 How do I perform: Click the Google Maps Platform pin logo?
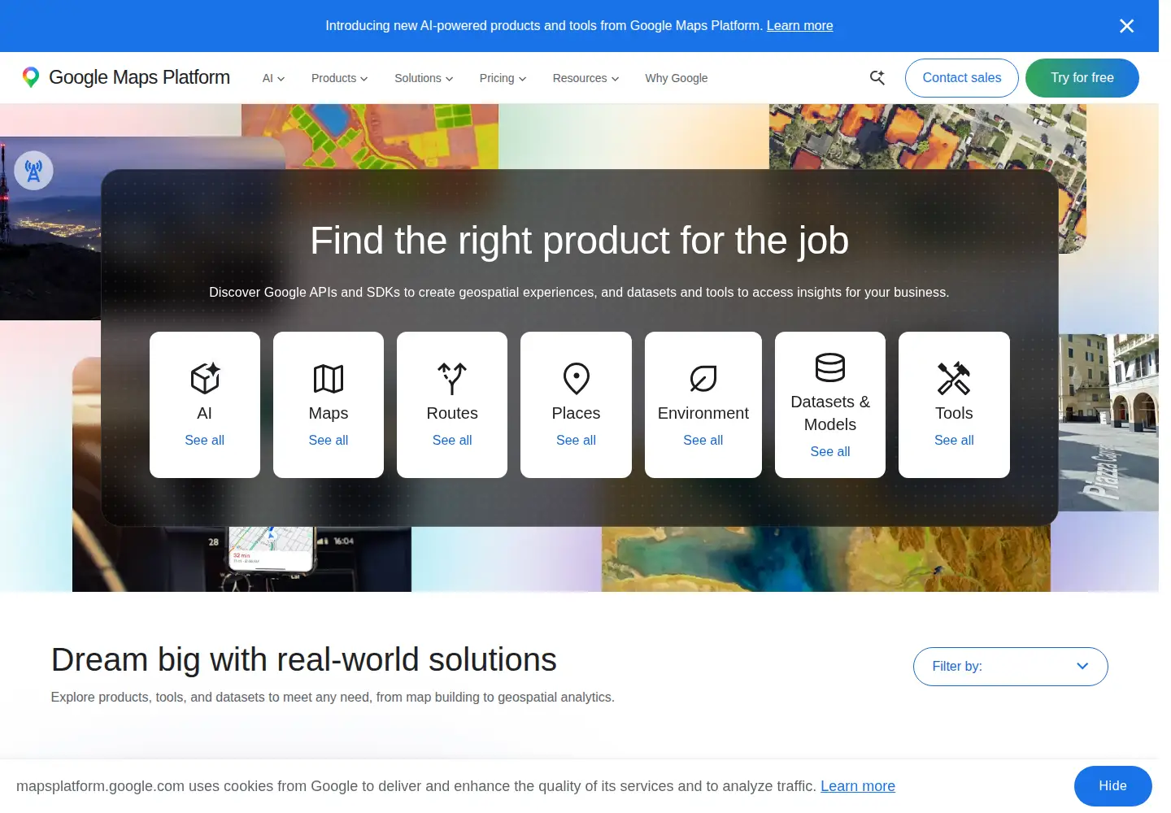pos(31,77)
